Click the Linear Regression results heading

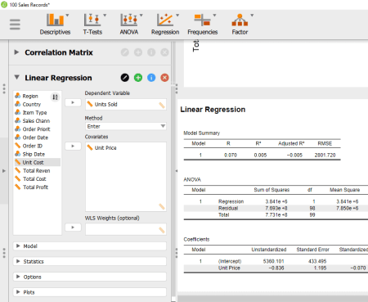[213, 110]
